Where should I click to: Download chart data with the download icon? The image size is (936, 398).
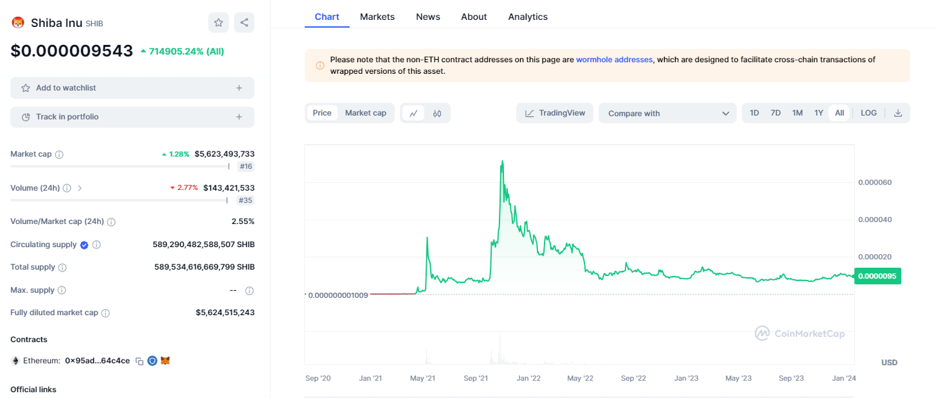pos(898,113)
